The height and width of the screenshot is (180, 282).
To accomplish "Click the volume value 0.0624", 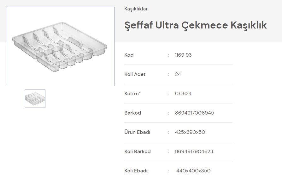I will [183, 94].
